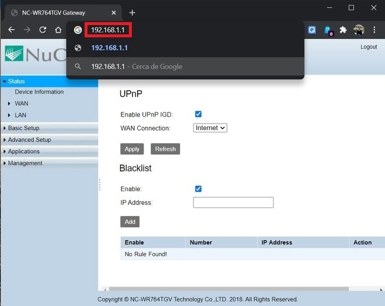The height and width of the screenshot is (306, 385).
Task: Click the No Rule Found! row
Action: (x=253, y=254)
